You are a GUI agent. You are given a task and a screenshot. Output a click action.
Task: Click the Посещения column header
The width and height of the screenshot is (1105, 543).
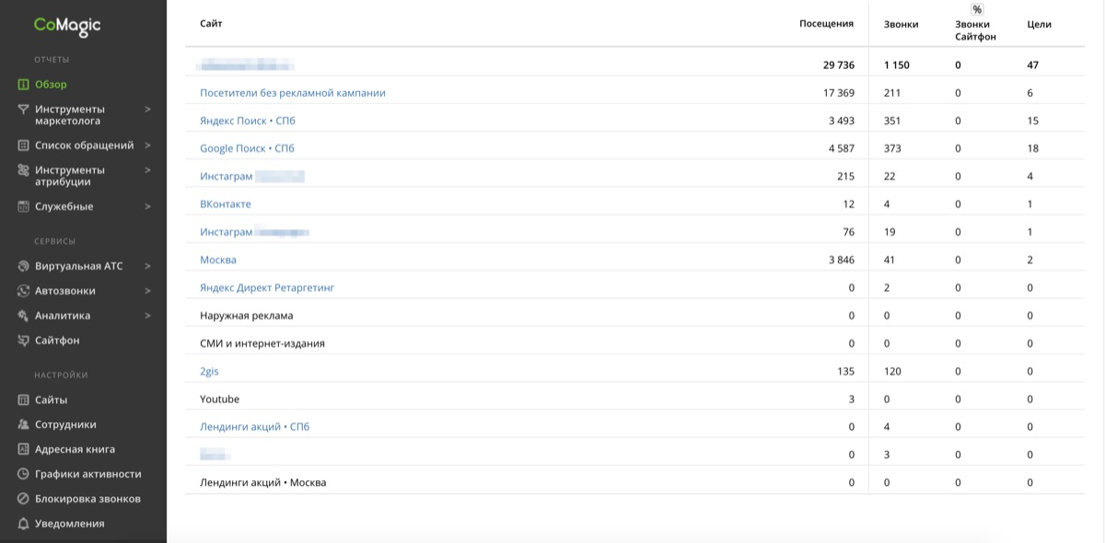[x=826, y=24]
